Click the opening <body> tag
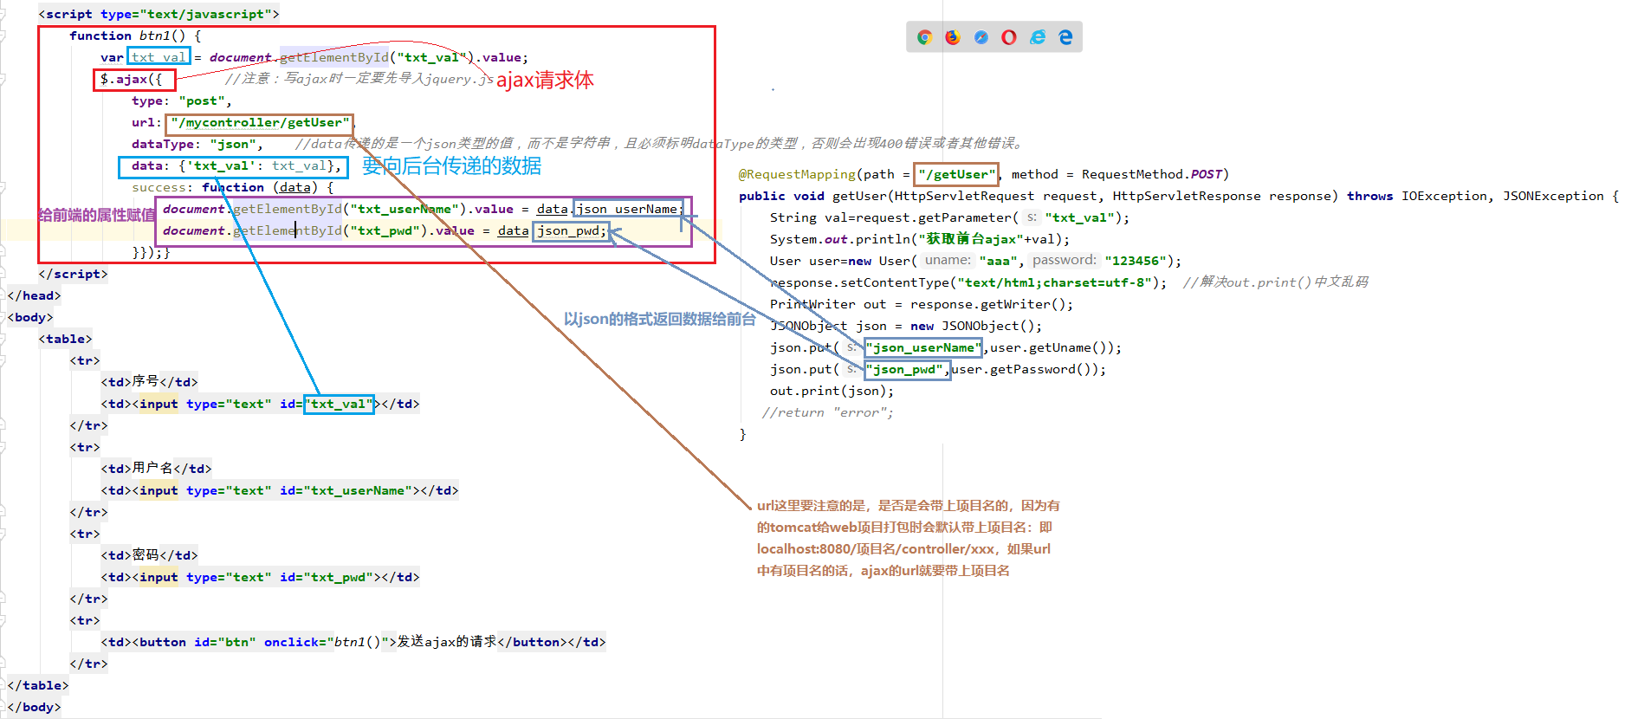The width and height of the screenshot is (1631, 719). tap(30, 318)
